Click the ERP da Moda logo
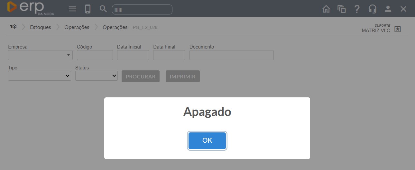Image resolution: width=415 pixels, height=170 pixels. [31, 8]
